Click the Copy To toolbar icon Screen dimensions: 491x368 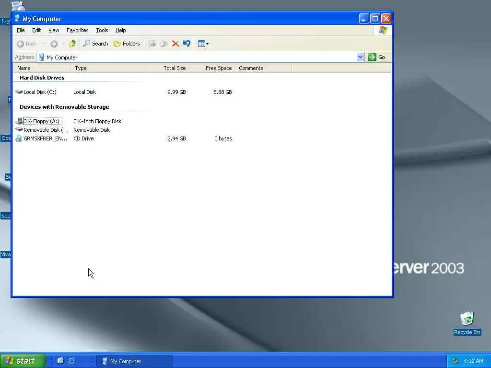point(164,44)
